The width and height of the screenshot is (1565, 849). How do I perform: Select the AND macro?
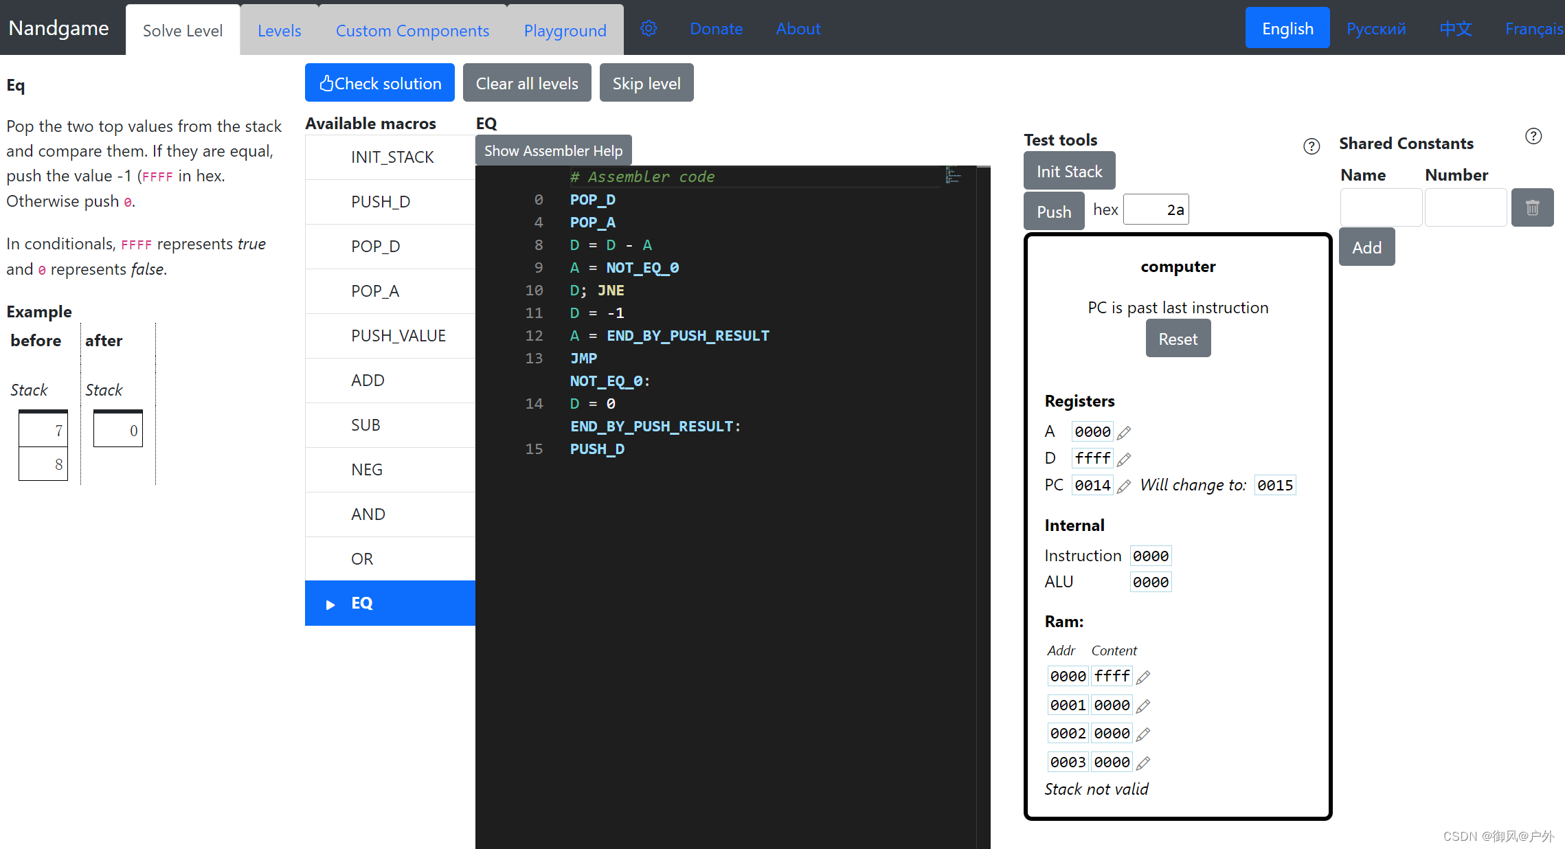[390, 514]
